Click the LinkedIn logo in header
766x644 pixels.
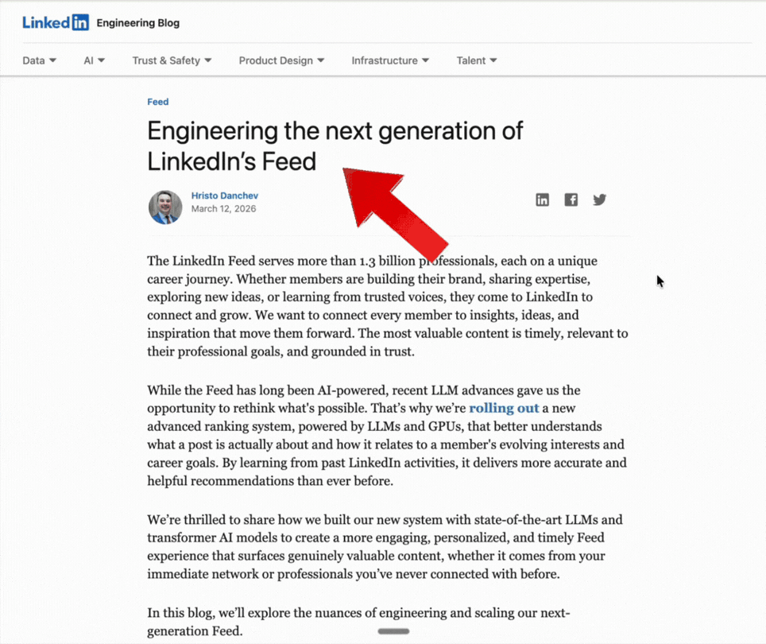point(56,22)
